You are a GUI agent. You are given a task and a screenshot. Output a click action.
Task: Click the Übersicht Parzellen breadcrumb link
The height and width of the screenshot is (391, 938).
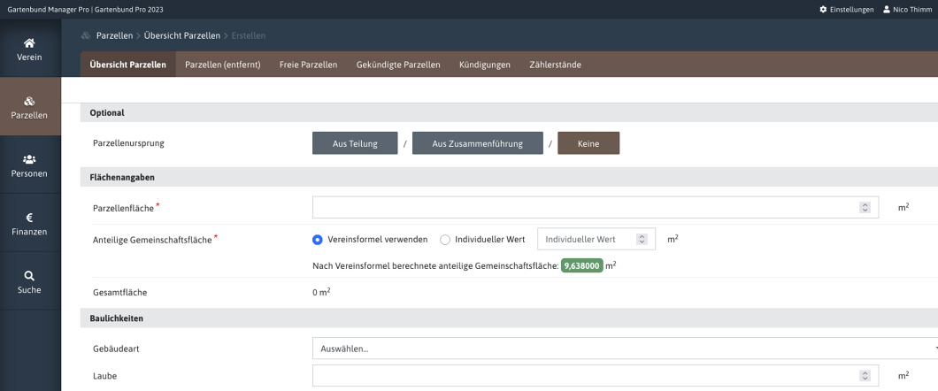(x=182, y=36)
